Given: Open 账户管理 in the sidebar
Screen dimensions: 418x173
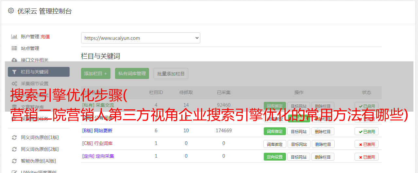Looking at the screenshot, I should [x=30, y=37].
